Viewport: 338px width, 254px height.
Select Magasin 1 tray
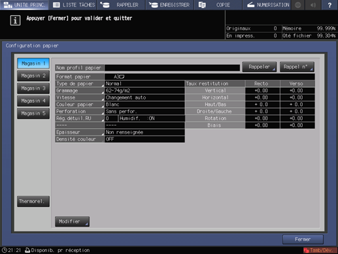[33, 63]
